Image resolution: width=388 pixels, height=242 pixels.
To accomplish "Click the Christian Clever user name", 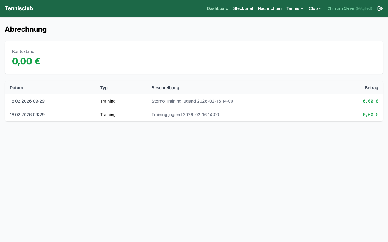I will coord(341,8).
